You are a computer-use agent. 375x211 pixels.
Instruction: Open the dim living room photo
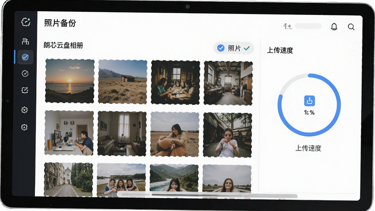pyautogui.click(x=122, y=134)
